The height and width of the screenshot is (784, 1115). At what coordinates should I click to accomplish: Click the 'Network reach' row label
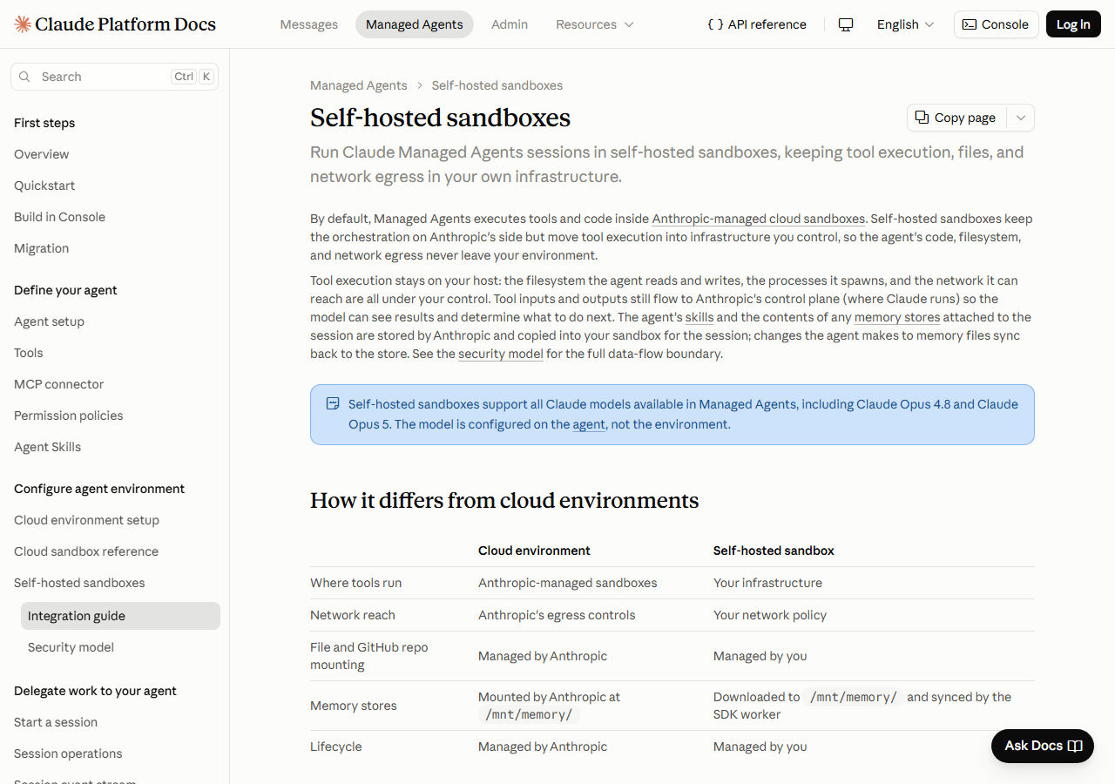(x=353, y=615)
